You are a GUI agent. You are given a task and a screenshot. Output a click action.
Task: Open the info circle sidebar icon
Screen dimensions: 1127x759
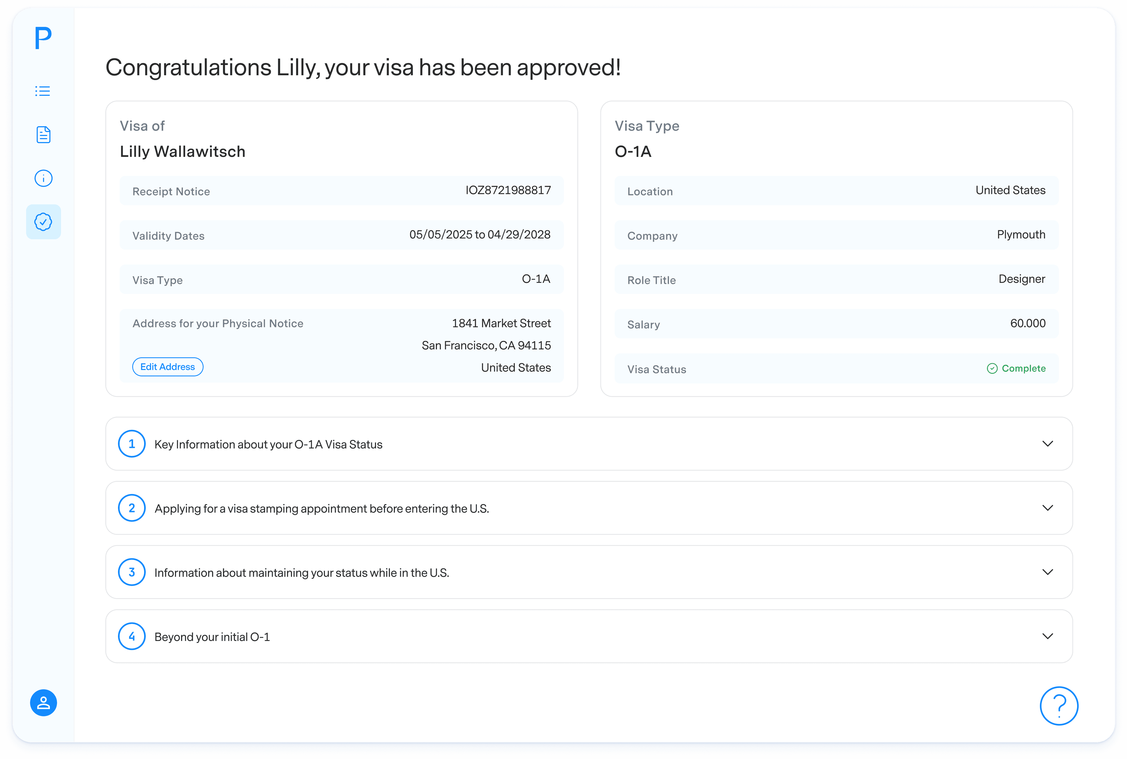[x=43, y=178]
